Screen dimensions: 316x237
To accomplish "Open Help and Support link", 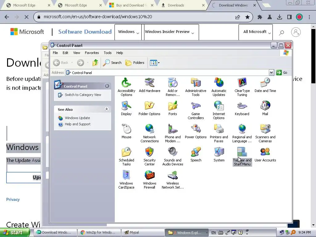I will (77, 124).
